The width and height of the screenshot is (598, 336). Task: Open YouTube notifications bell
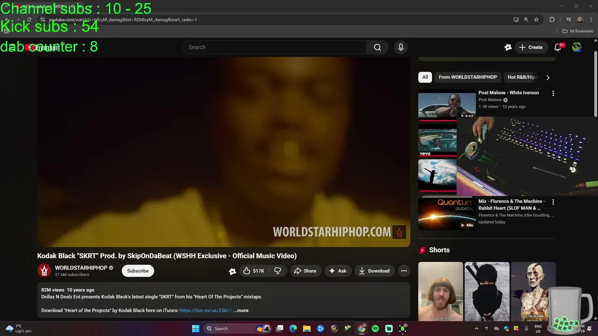(557, 47)
